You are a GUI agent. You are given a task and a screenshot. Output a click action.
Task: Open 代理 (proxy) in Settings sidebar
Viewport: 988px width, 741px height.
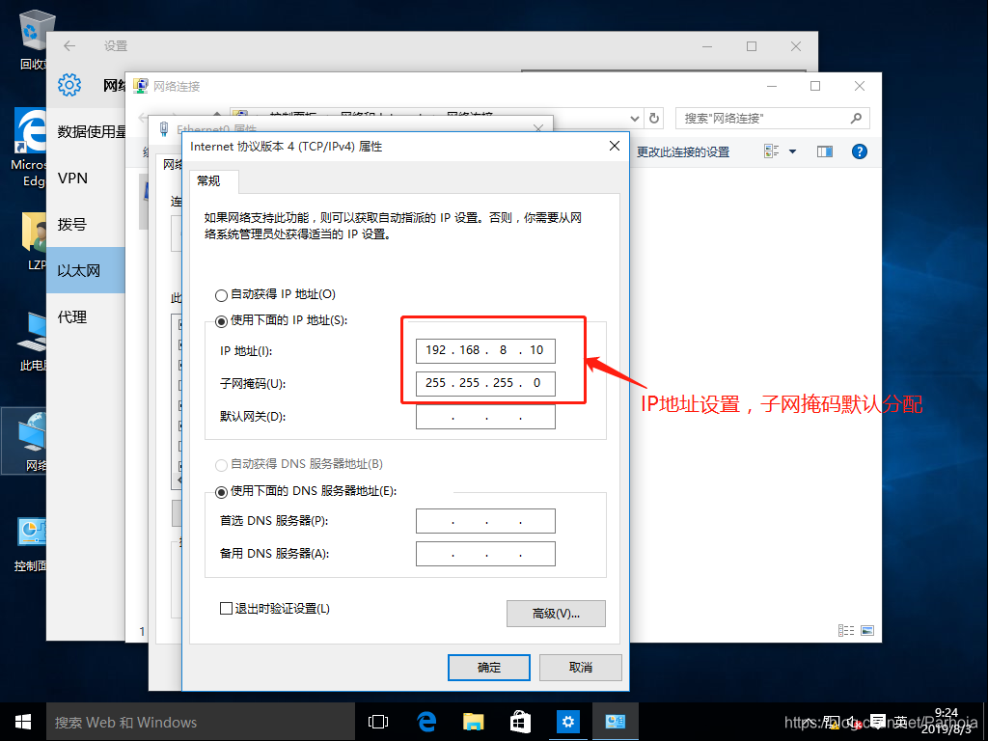(x=86, y=316)
